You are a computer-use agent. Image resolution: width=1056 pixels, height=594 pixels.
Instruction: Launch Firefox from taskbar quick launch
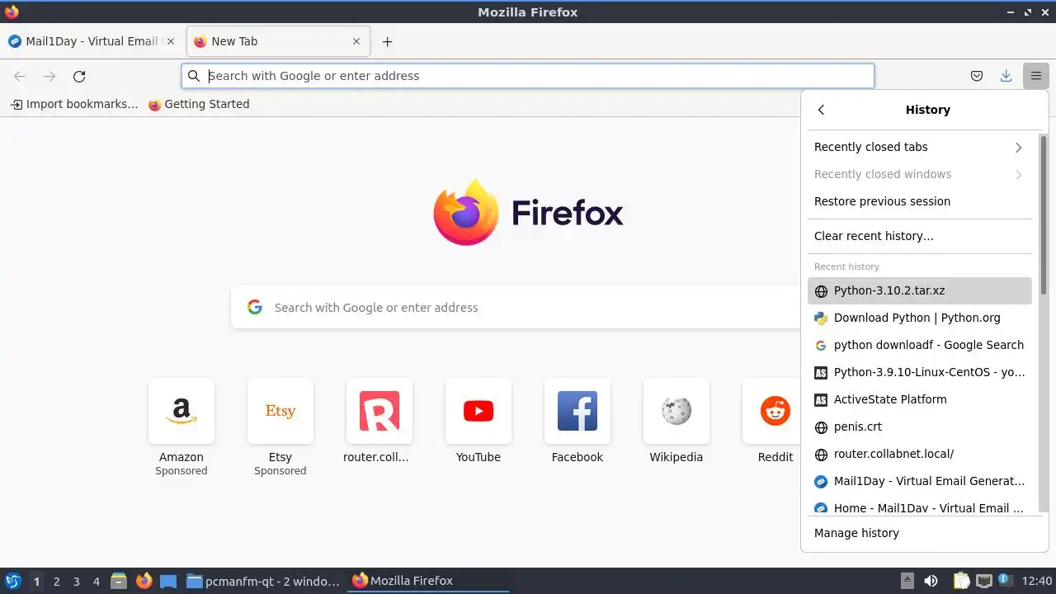tap(144, 581)
